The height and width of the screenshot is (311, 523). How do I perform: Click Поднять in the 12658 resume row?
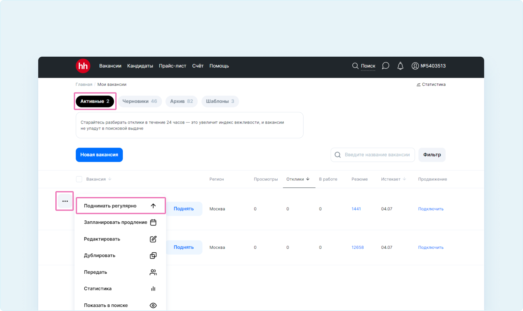tap(183, 247)
